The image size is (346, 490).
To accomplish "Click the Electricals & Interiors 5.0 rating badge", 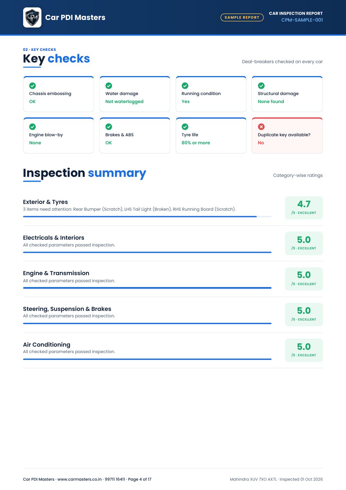I will pyautogui.click(x=304, y=243).
